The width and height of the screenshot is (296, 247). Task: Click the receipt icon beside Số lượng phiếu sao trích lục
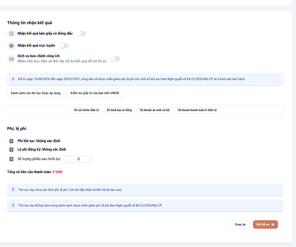coord(11,159)
